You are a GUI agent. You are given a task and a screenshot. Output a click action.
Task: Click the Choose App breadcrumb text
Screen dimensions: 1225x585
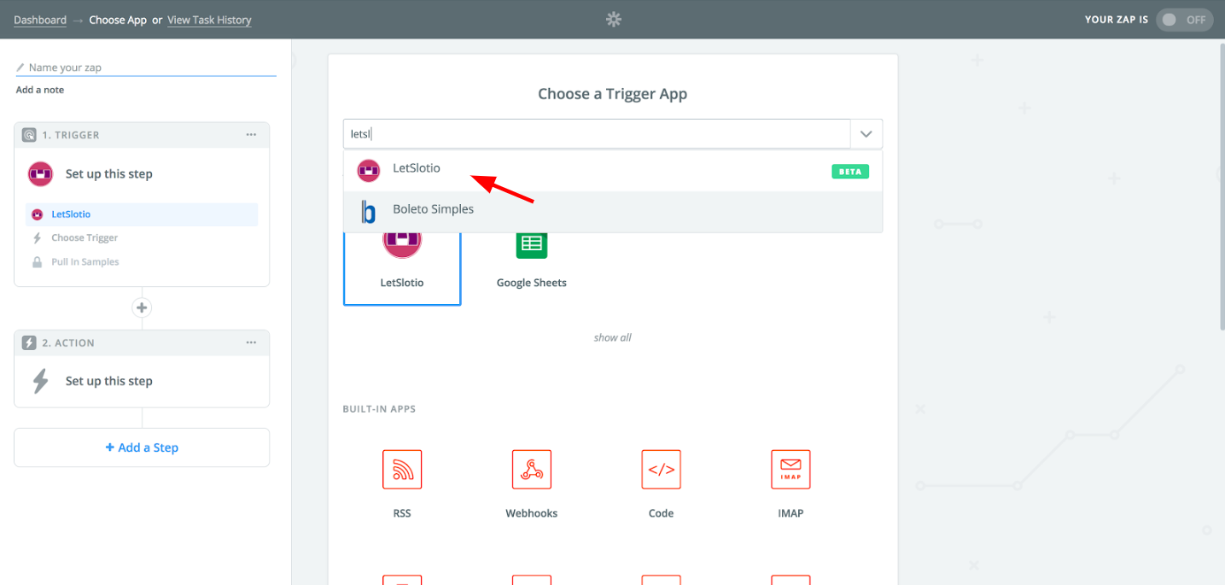[118, 20]
